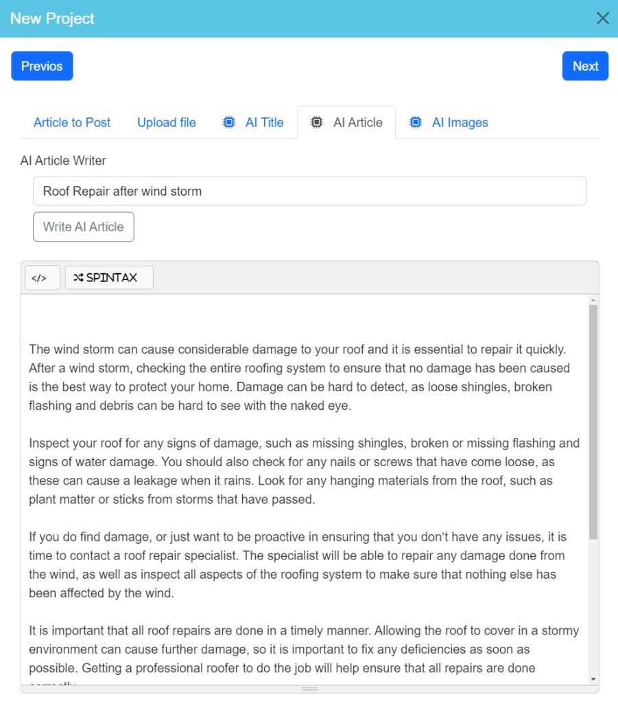The width and height of the screenshot is (618, 703).
Task: Click the chip icon next to AI Images
Action: tap(415, 122)
